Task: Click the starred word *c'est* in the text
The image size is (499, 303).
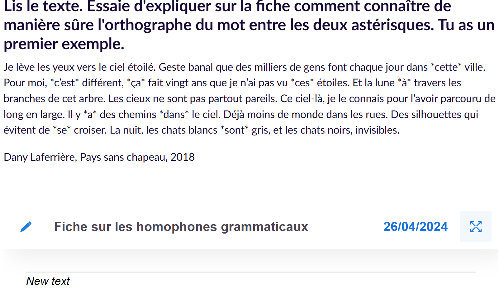Action: pos(64,83)
